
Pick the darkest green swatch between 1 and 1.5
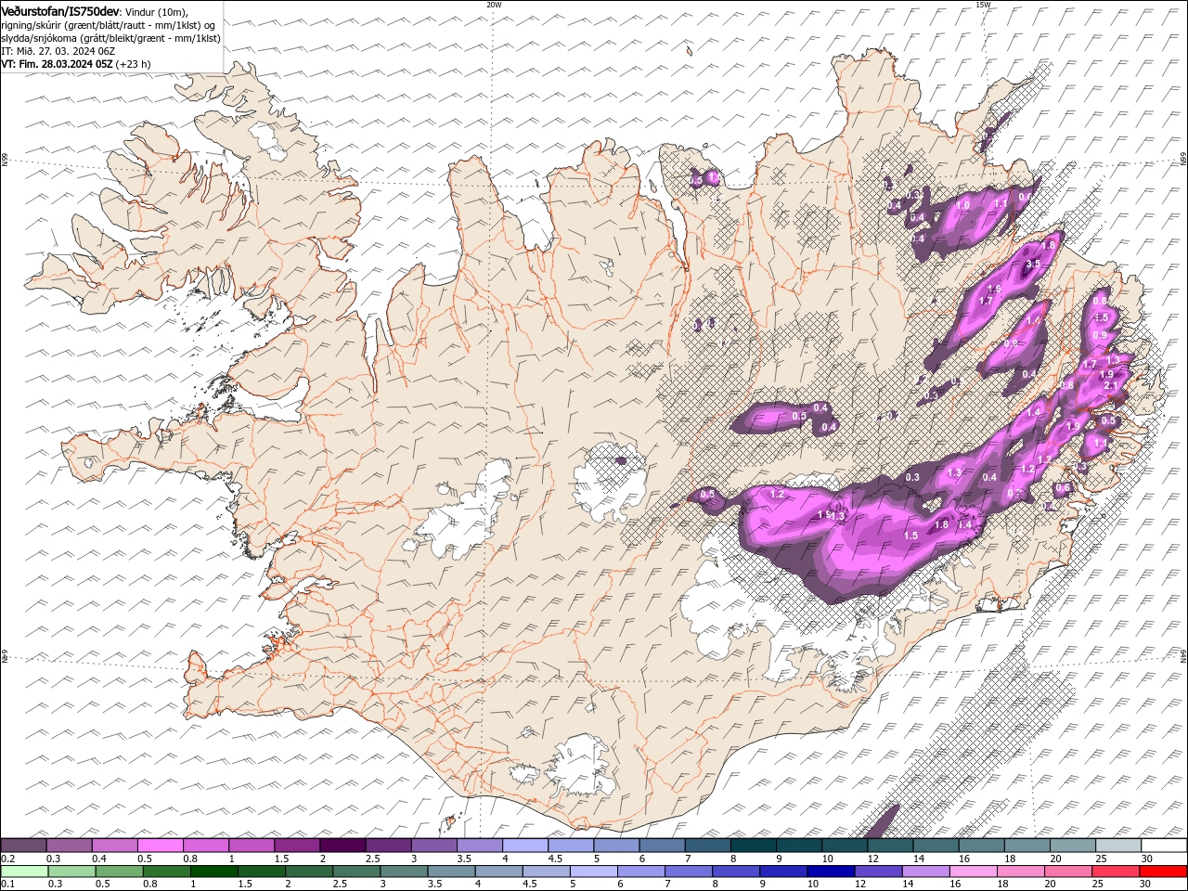[213, 872]
